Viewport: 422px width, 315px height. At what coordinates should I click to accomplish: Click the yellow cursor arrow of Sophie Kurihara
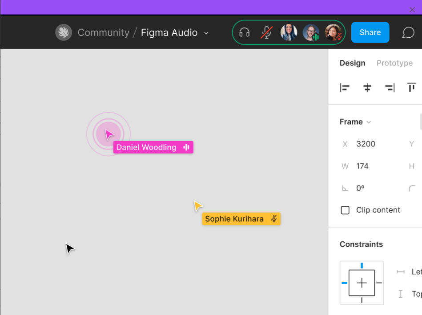click(x=198, y=206)
